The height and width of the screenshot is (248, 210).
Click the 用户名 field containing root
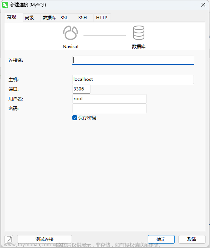coord(109,99)
